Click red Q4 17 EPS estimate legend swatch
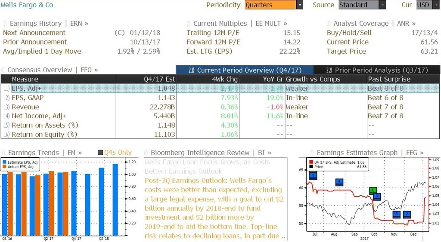 (311, 162)
